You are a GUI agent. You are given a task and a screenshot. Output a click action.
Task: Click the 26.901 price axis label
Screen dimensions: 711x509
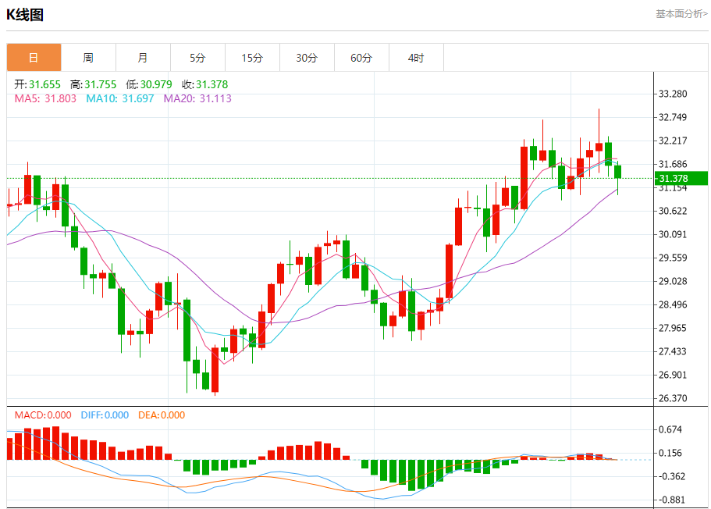673,375
